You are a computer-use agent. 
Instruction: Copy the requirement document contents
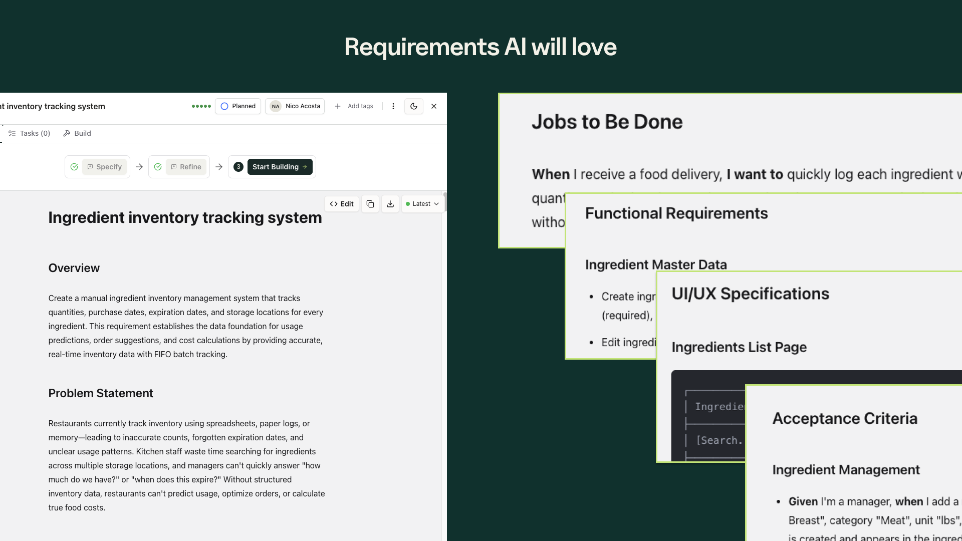(x=370, y=204)
